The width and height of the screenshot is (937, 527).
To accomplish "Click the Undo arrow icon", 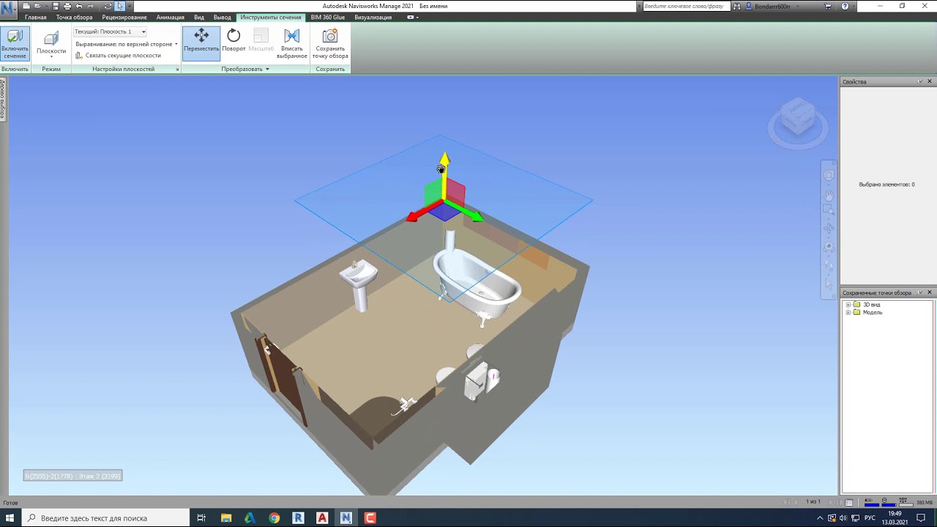I will click(x=79, y=6).
